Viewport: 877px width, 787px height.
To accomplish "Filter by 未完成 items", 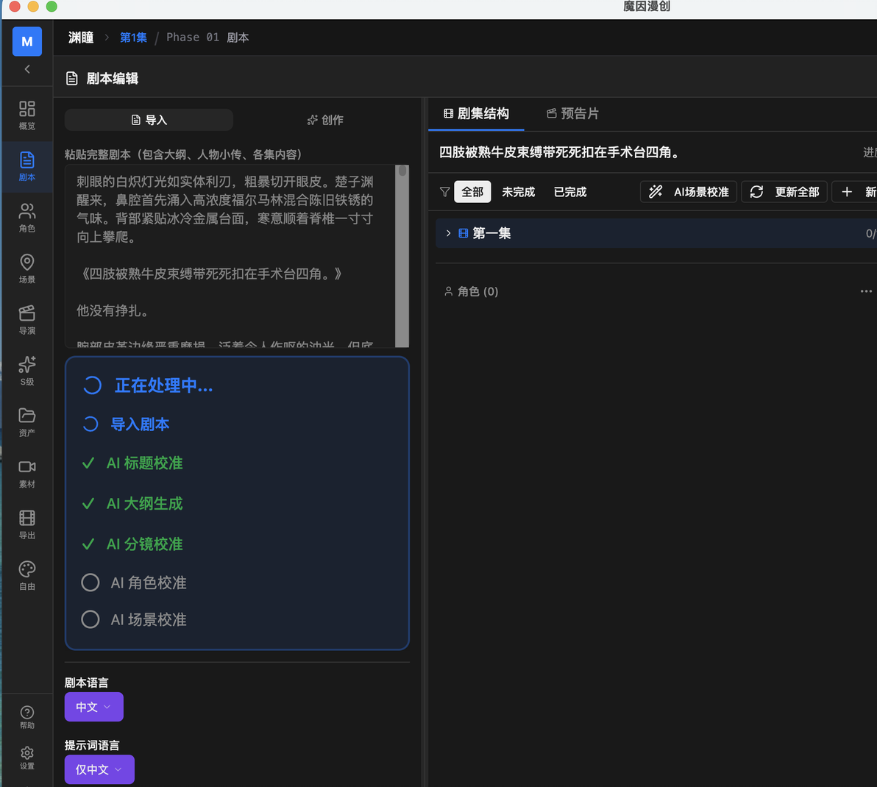I will pos(519,192).
